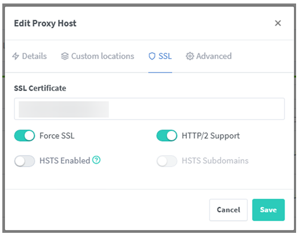299x234 pixels.
Task: Click the HTTP/2 Support label text
Action: [211, 136]
